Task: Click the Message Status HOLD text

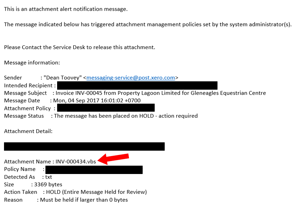Action: coord(126,116)
